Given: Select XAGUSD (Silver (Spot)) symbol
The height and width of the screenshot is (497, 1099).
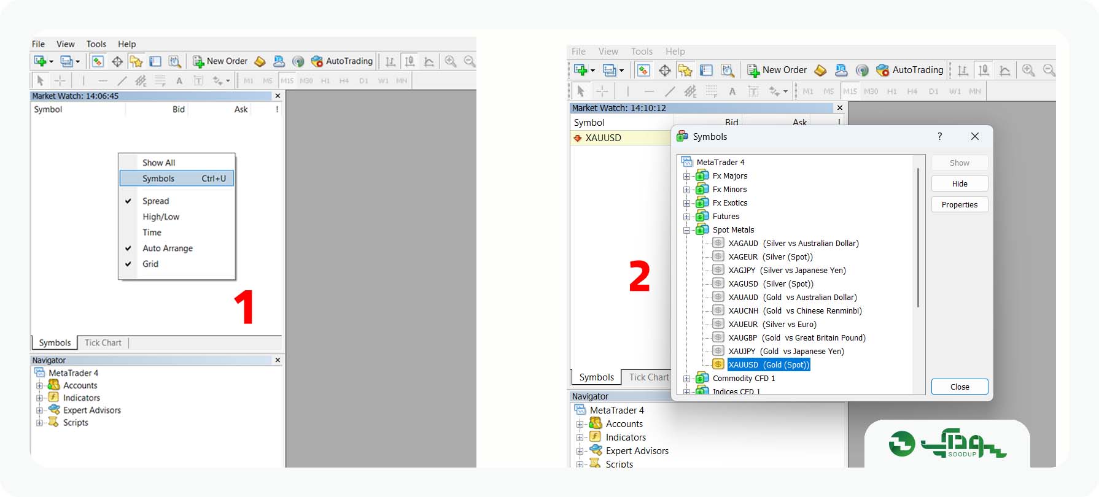Looking at the screenshot, I should pyautogui.click(x=771, y=284).
